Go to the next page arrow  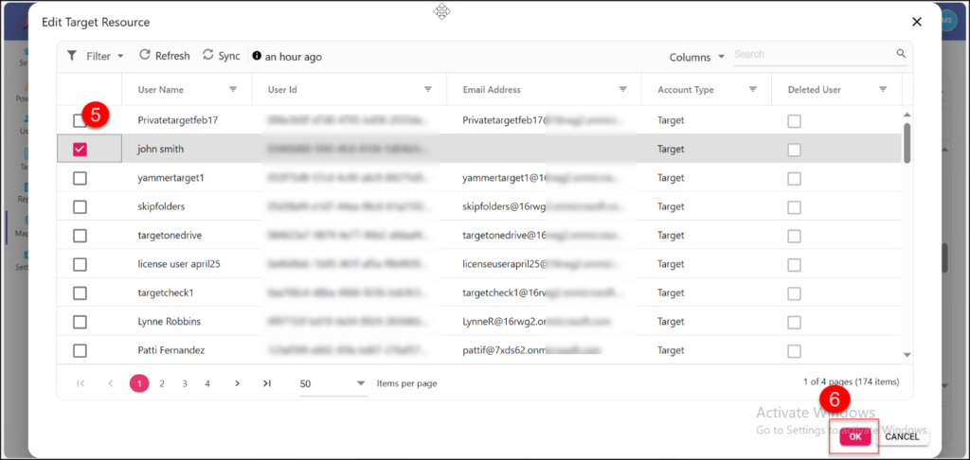click(x=237, y=383)
